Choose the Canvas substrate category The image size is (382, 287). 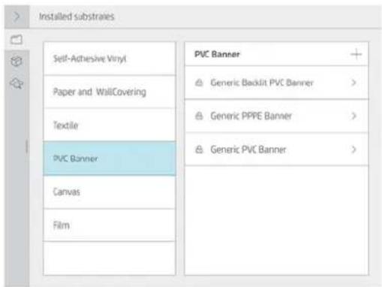coord(110,192)
